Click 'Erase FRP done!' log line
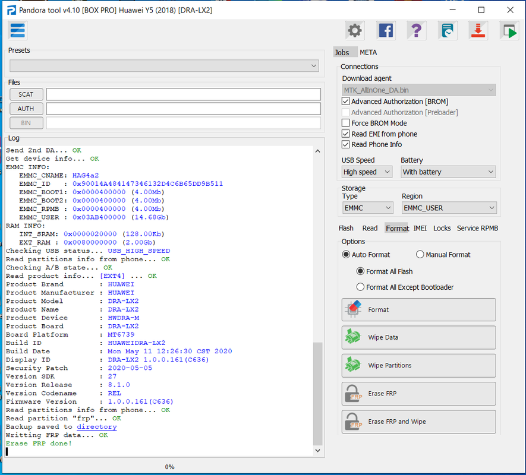The width and height of the screenshot is (526, 475). coord(39,444)
